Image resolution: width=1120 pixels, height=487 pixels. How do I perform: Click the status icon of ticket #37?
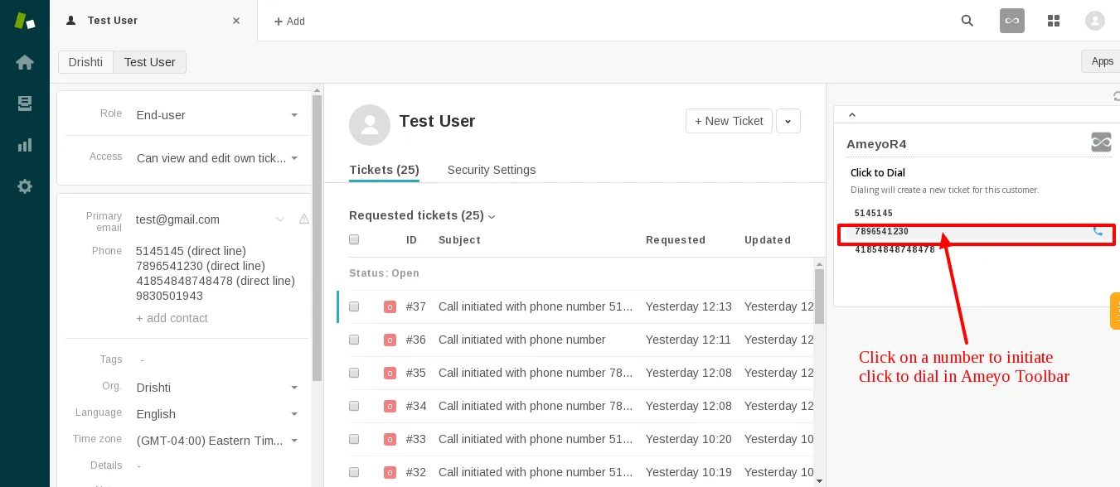tap(390, 307)
